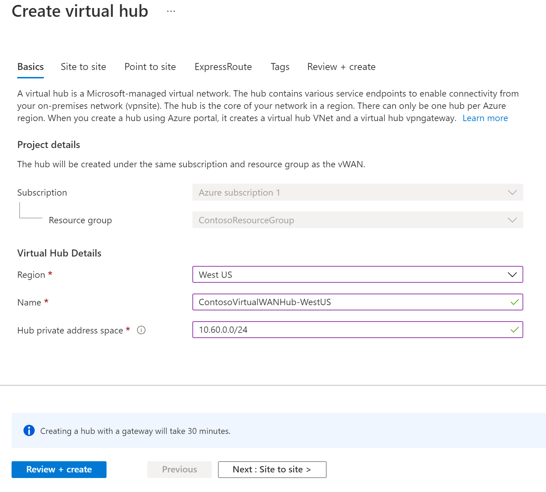546x492 pixels.
Task: Click the Review + create button
Action: (59, 469)
